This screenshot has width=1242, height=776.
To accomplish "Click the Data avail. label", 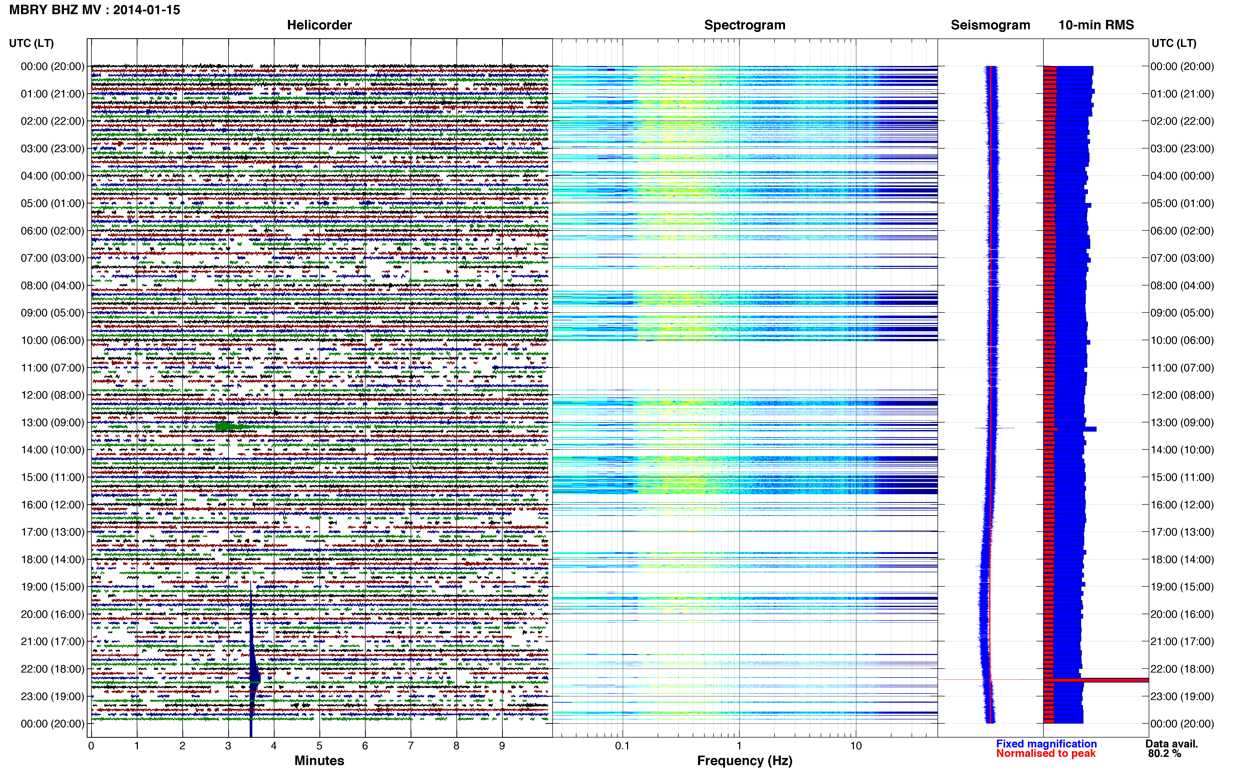I will (x=1172, y=744).
